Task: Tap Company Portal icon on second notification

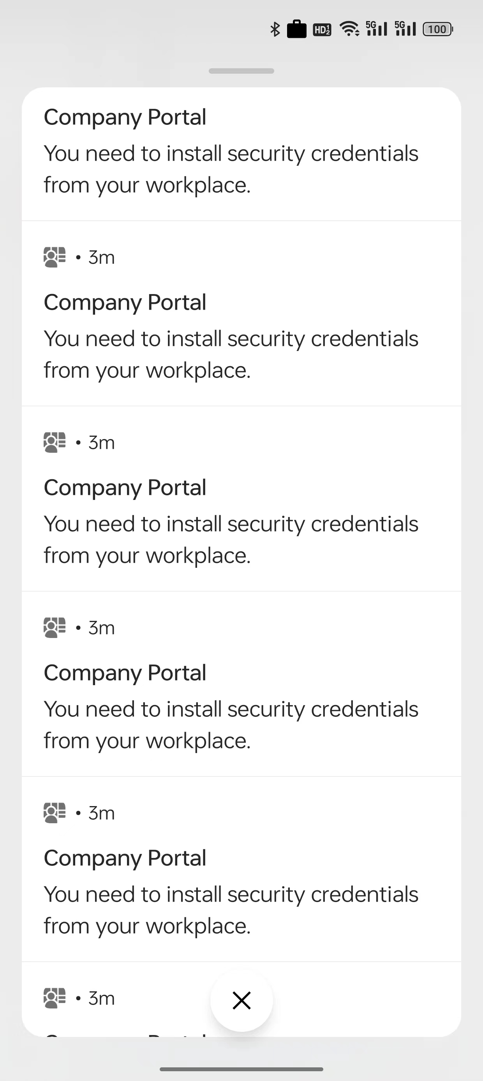Action: click(x=55, y=257)
